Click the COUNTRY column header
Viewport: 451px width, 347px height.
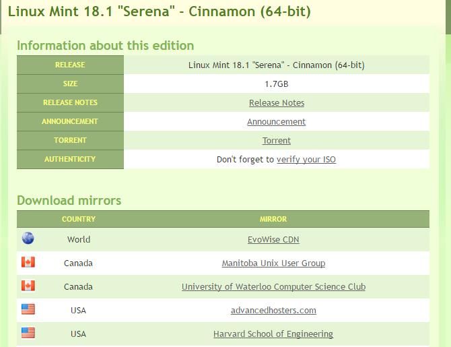coord(79,219)
